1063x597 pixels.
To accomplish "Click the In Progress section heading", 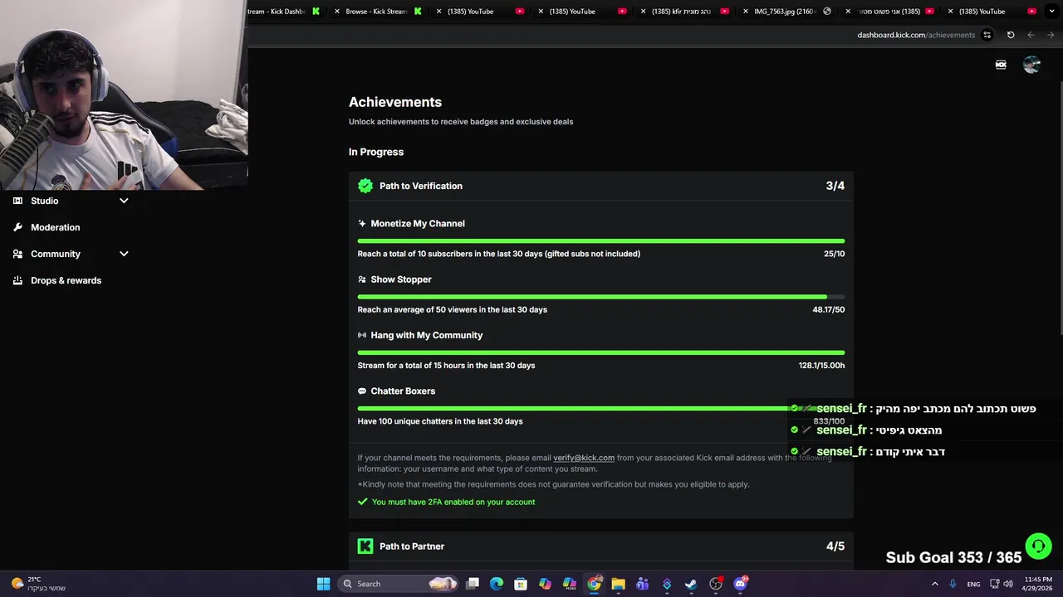I will (376, 152).
